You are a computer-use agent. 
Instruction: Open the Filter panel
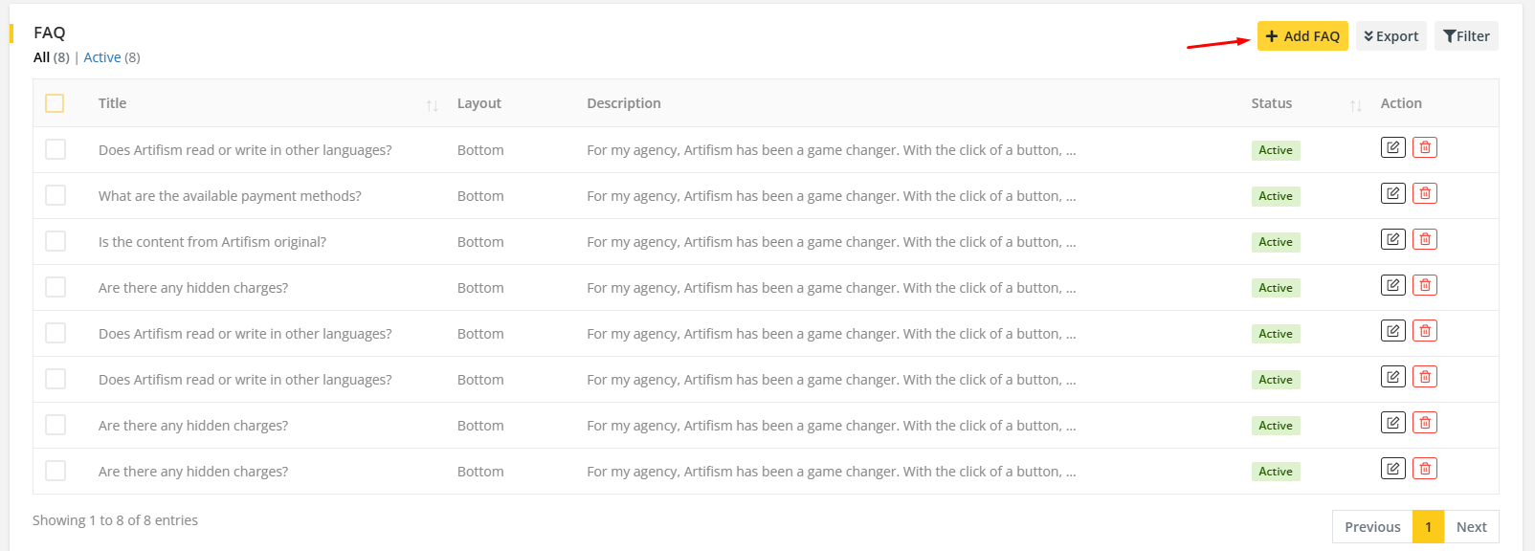click(1466, 36)
